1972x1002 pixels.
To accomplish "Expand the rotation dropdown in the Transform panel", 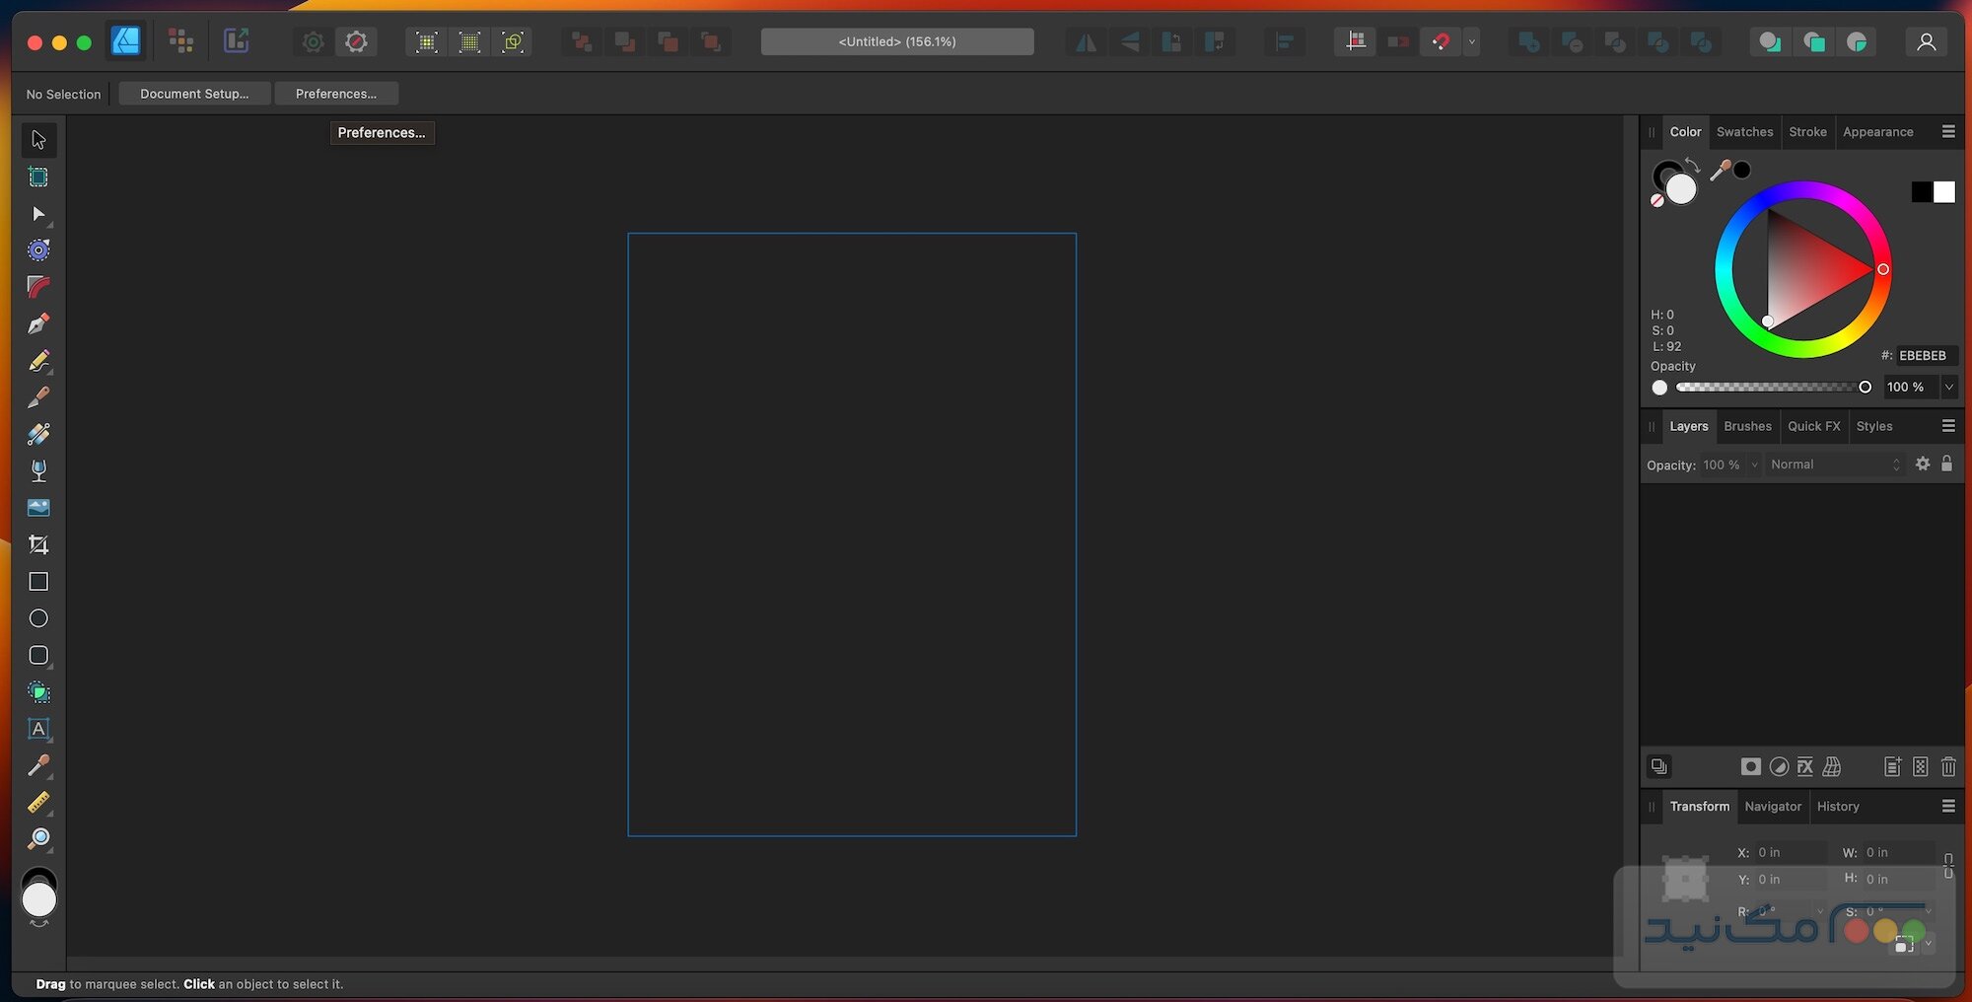I will 1819,911.
